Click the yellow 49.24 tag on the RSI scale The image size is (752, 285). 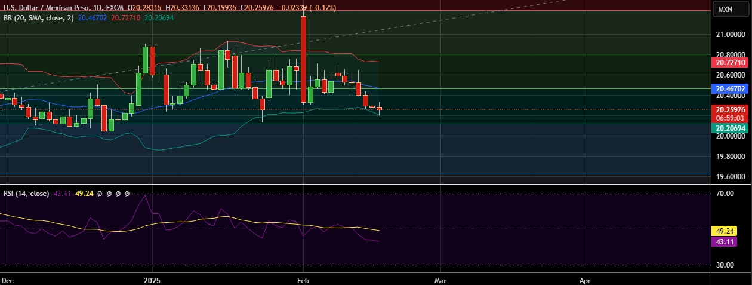point(725,231)
